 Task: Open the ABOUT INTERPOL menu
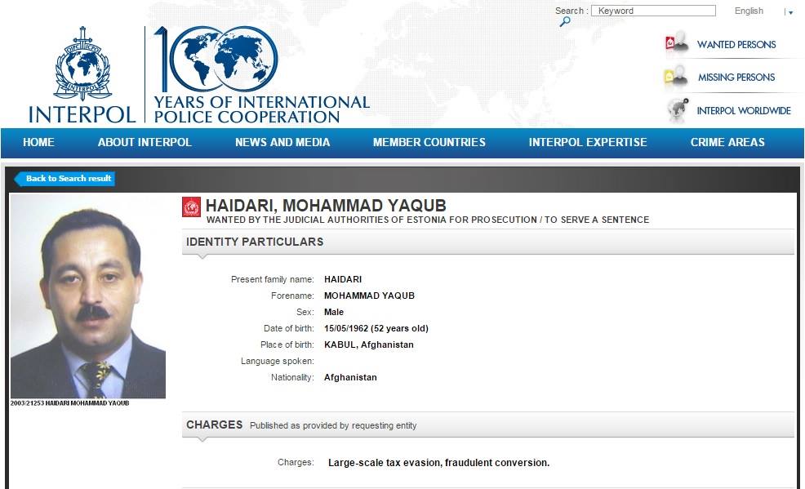coord(145,142)
